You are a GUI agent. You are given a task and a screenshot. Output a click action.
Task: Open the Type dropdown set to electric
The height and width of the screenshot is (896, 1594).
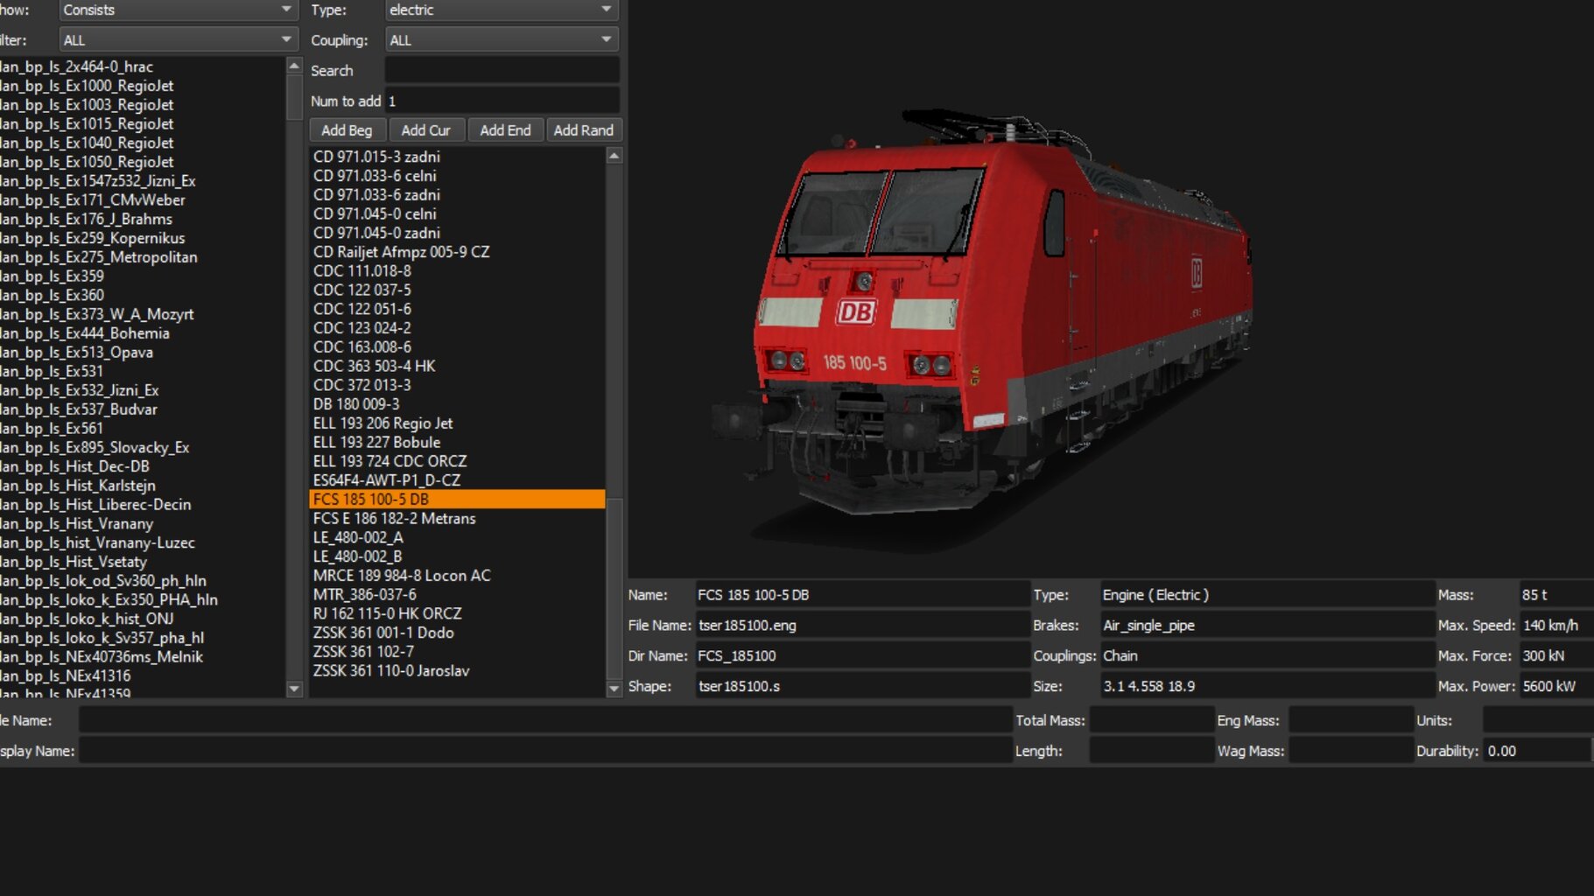(x=502, y=10)
